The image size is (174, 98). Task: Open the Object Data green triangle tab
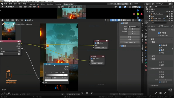[x=146, y=63]
